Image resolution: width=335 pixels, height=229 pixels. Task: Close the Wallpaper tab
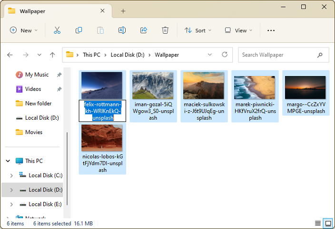point(103,10)
